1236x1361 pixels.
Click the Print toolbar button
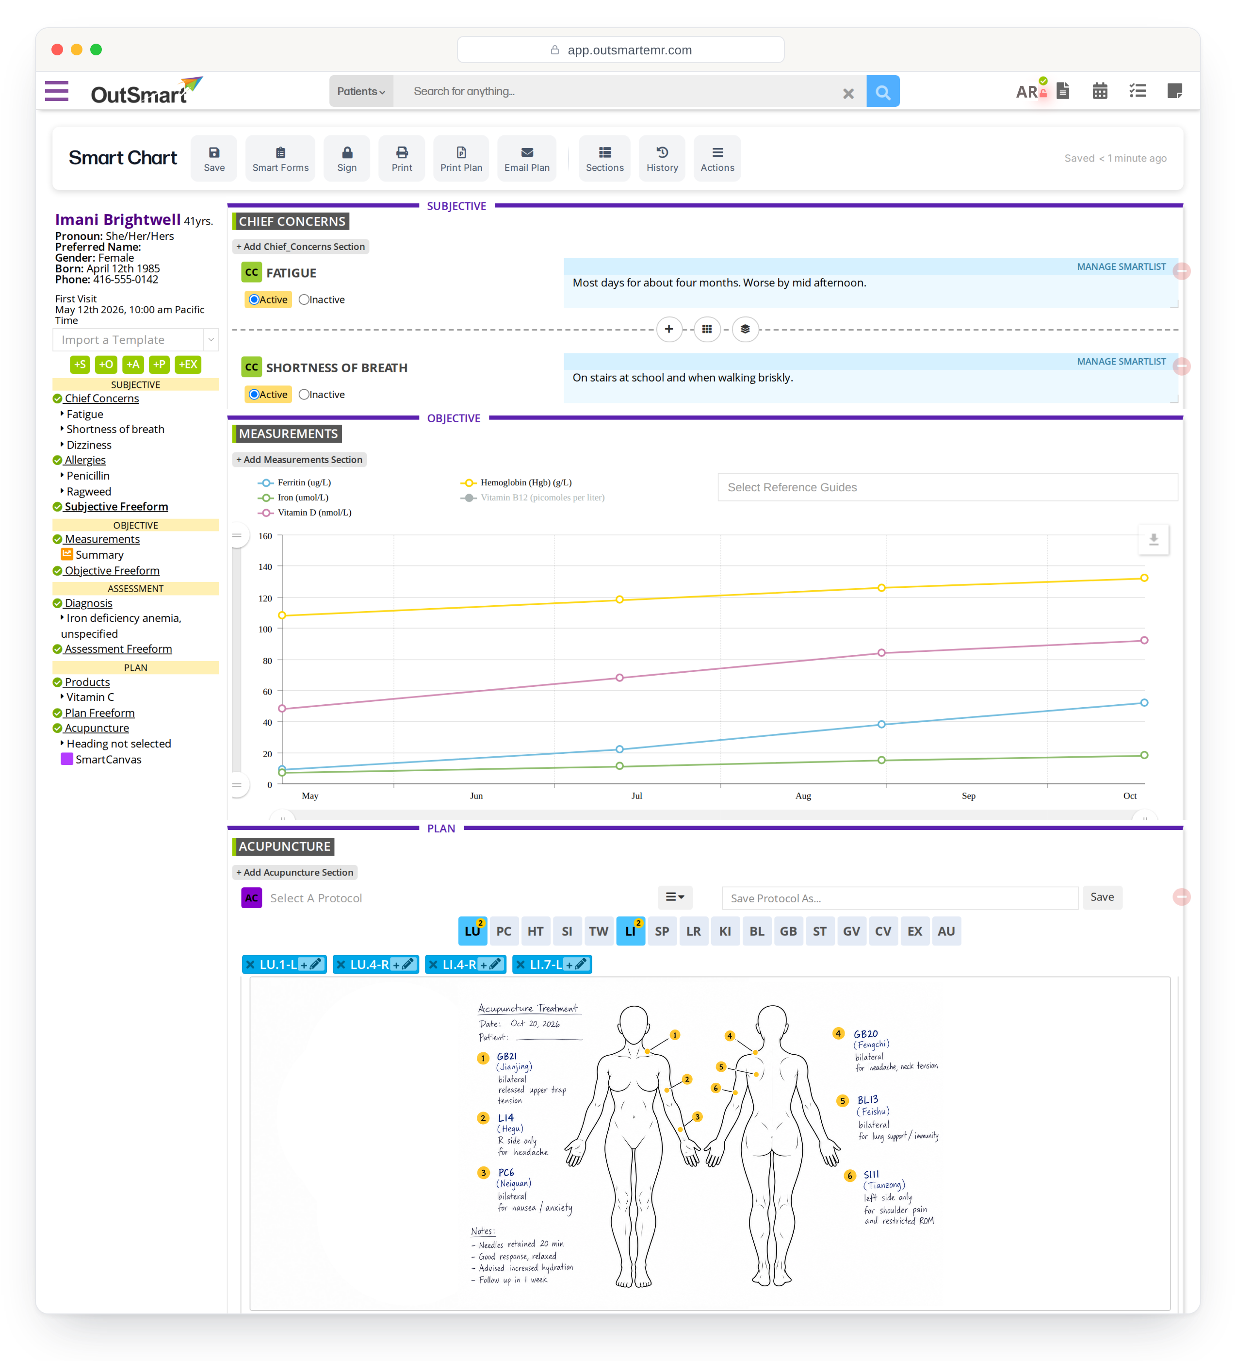pyautogui.click(x=402, y=158)
